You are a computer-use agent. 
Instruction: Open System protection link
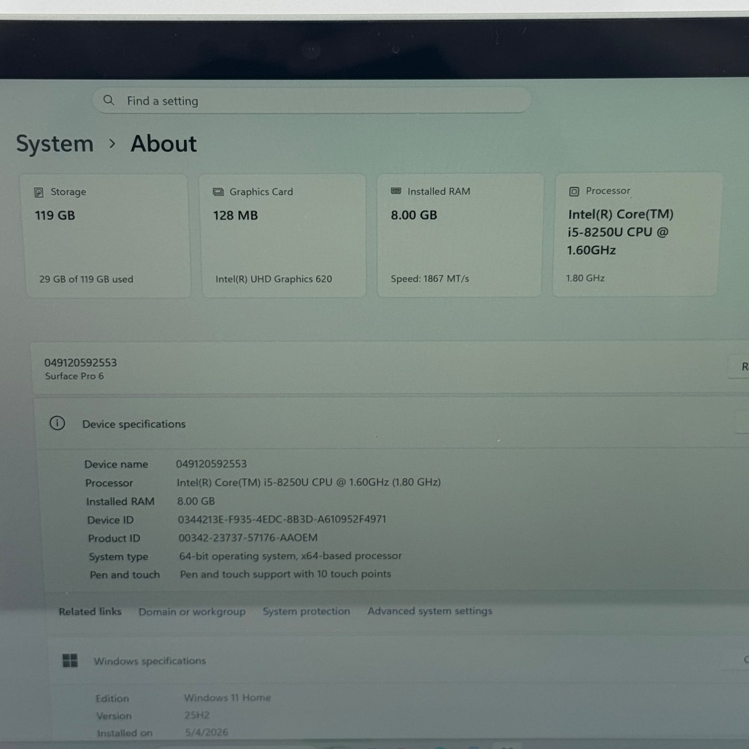pos(306,611)
